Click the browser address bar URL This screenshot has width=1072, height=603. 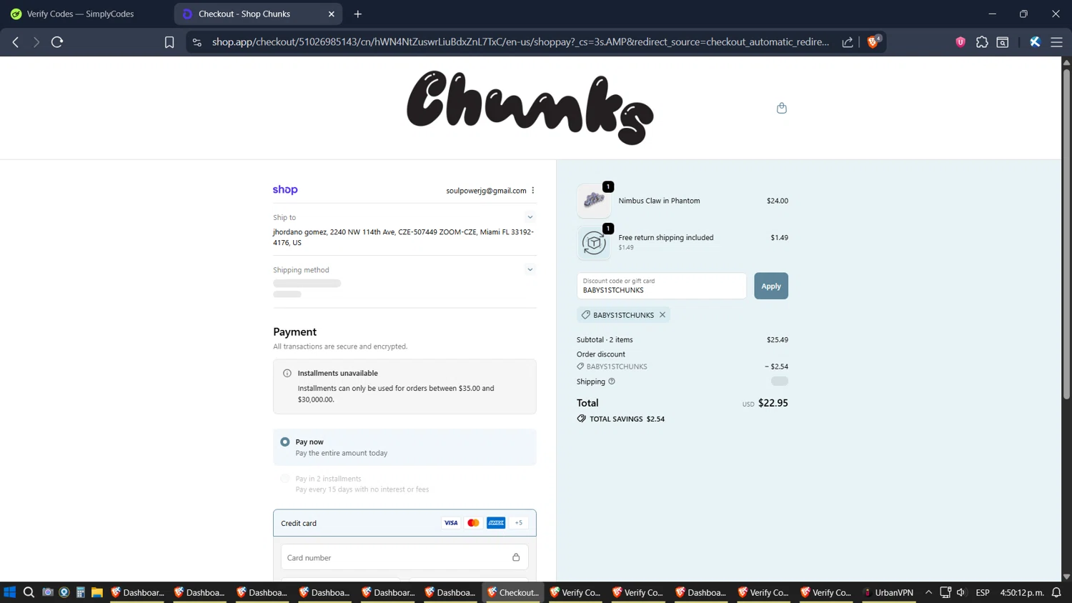pyautogui.click(x=520, y=42)
